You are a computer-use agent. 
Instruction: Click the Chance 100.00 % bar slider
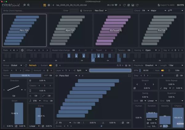point(178,118)
